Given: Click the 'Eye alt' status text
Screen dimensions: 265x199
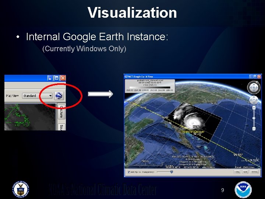Looking at the screenshot, I should pyautogui.click(x=245, y=167).
